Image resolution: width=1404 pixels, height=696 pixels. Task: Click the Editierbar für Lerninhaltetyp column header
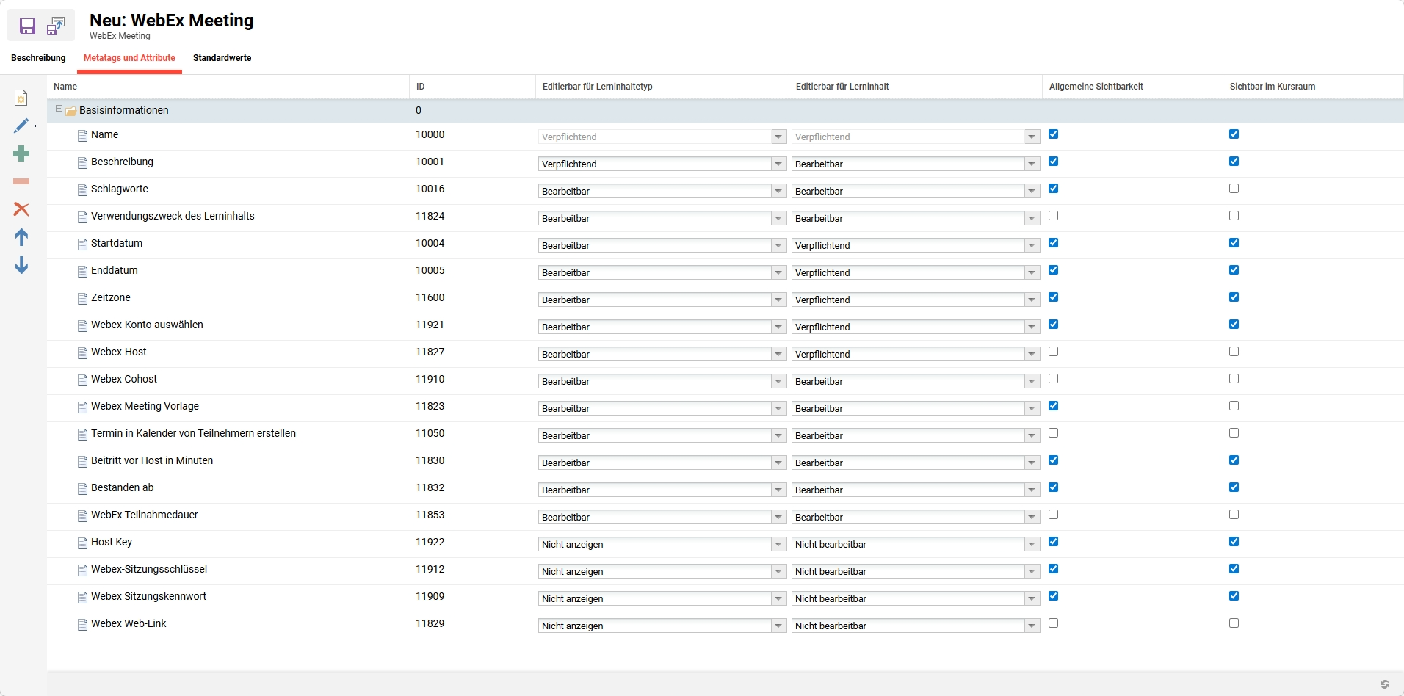[x=662, y=87]
